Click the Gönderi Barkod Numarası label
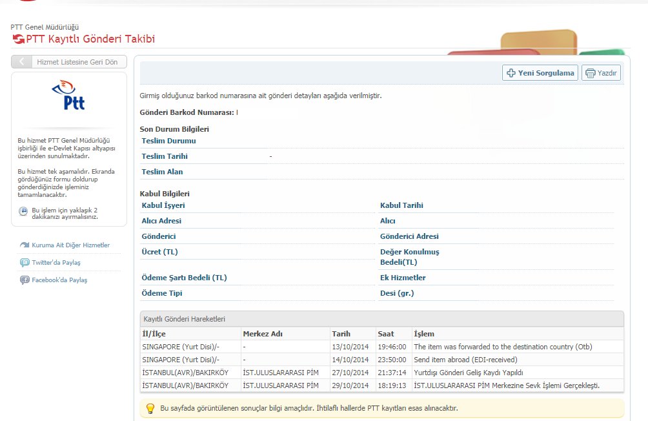The image size is (648, 421). click(x=187, y=112)
